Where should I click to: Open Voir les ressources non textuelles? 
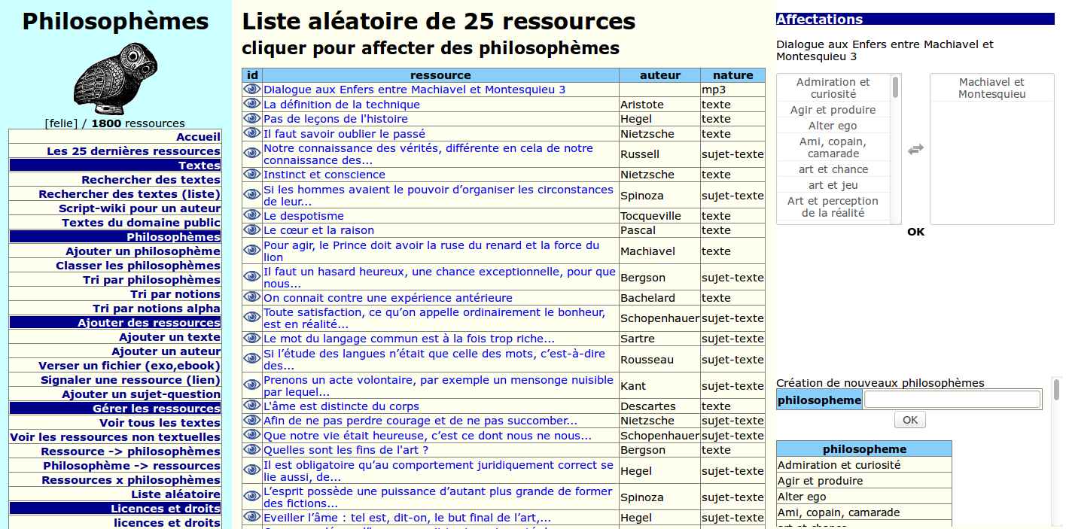coord(115,437)
